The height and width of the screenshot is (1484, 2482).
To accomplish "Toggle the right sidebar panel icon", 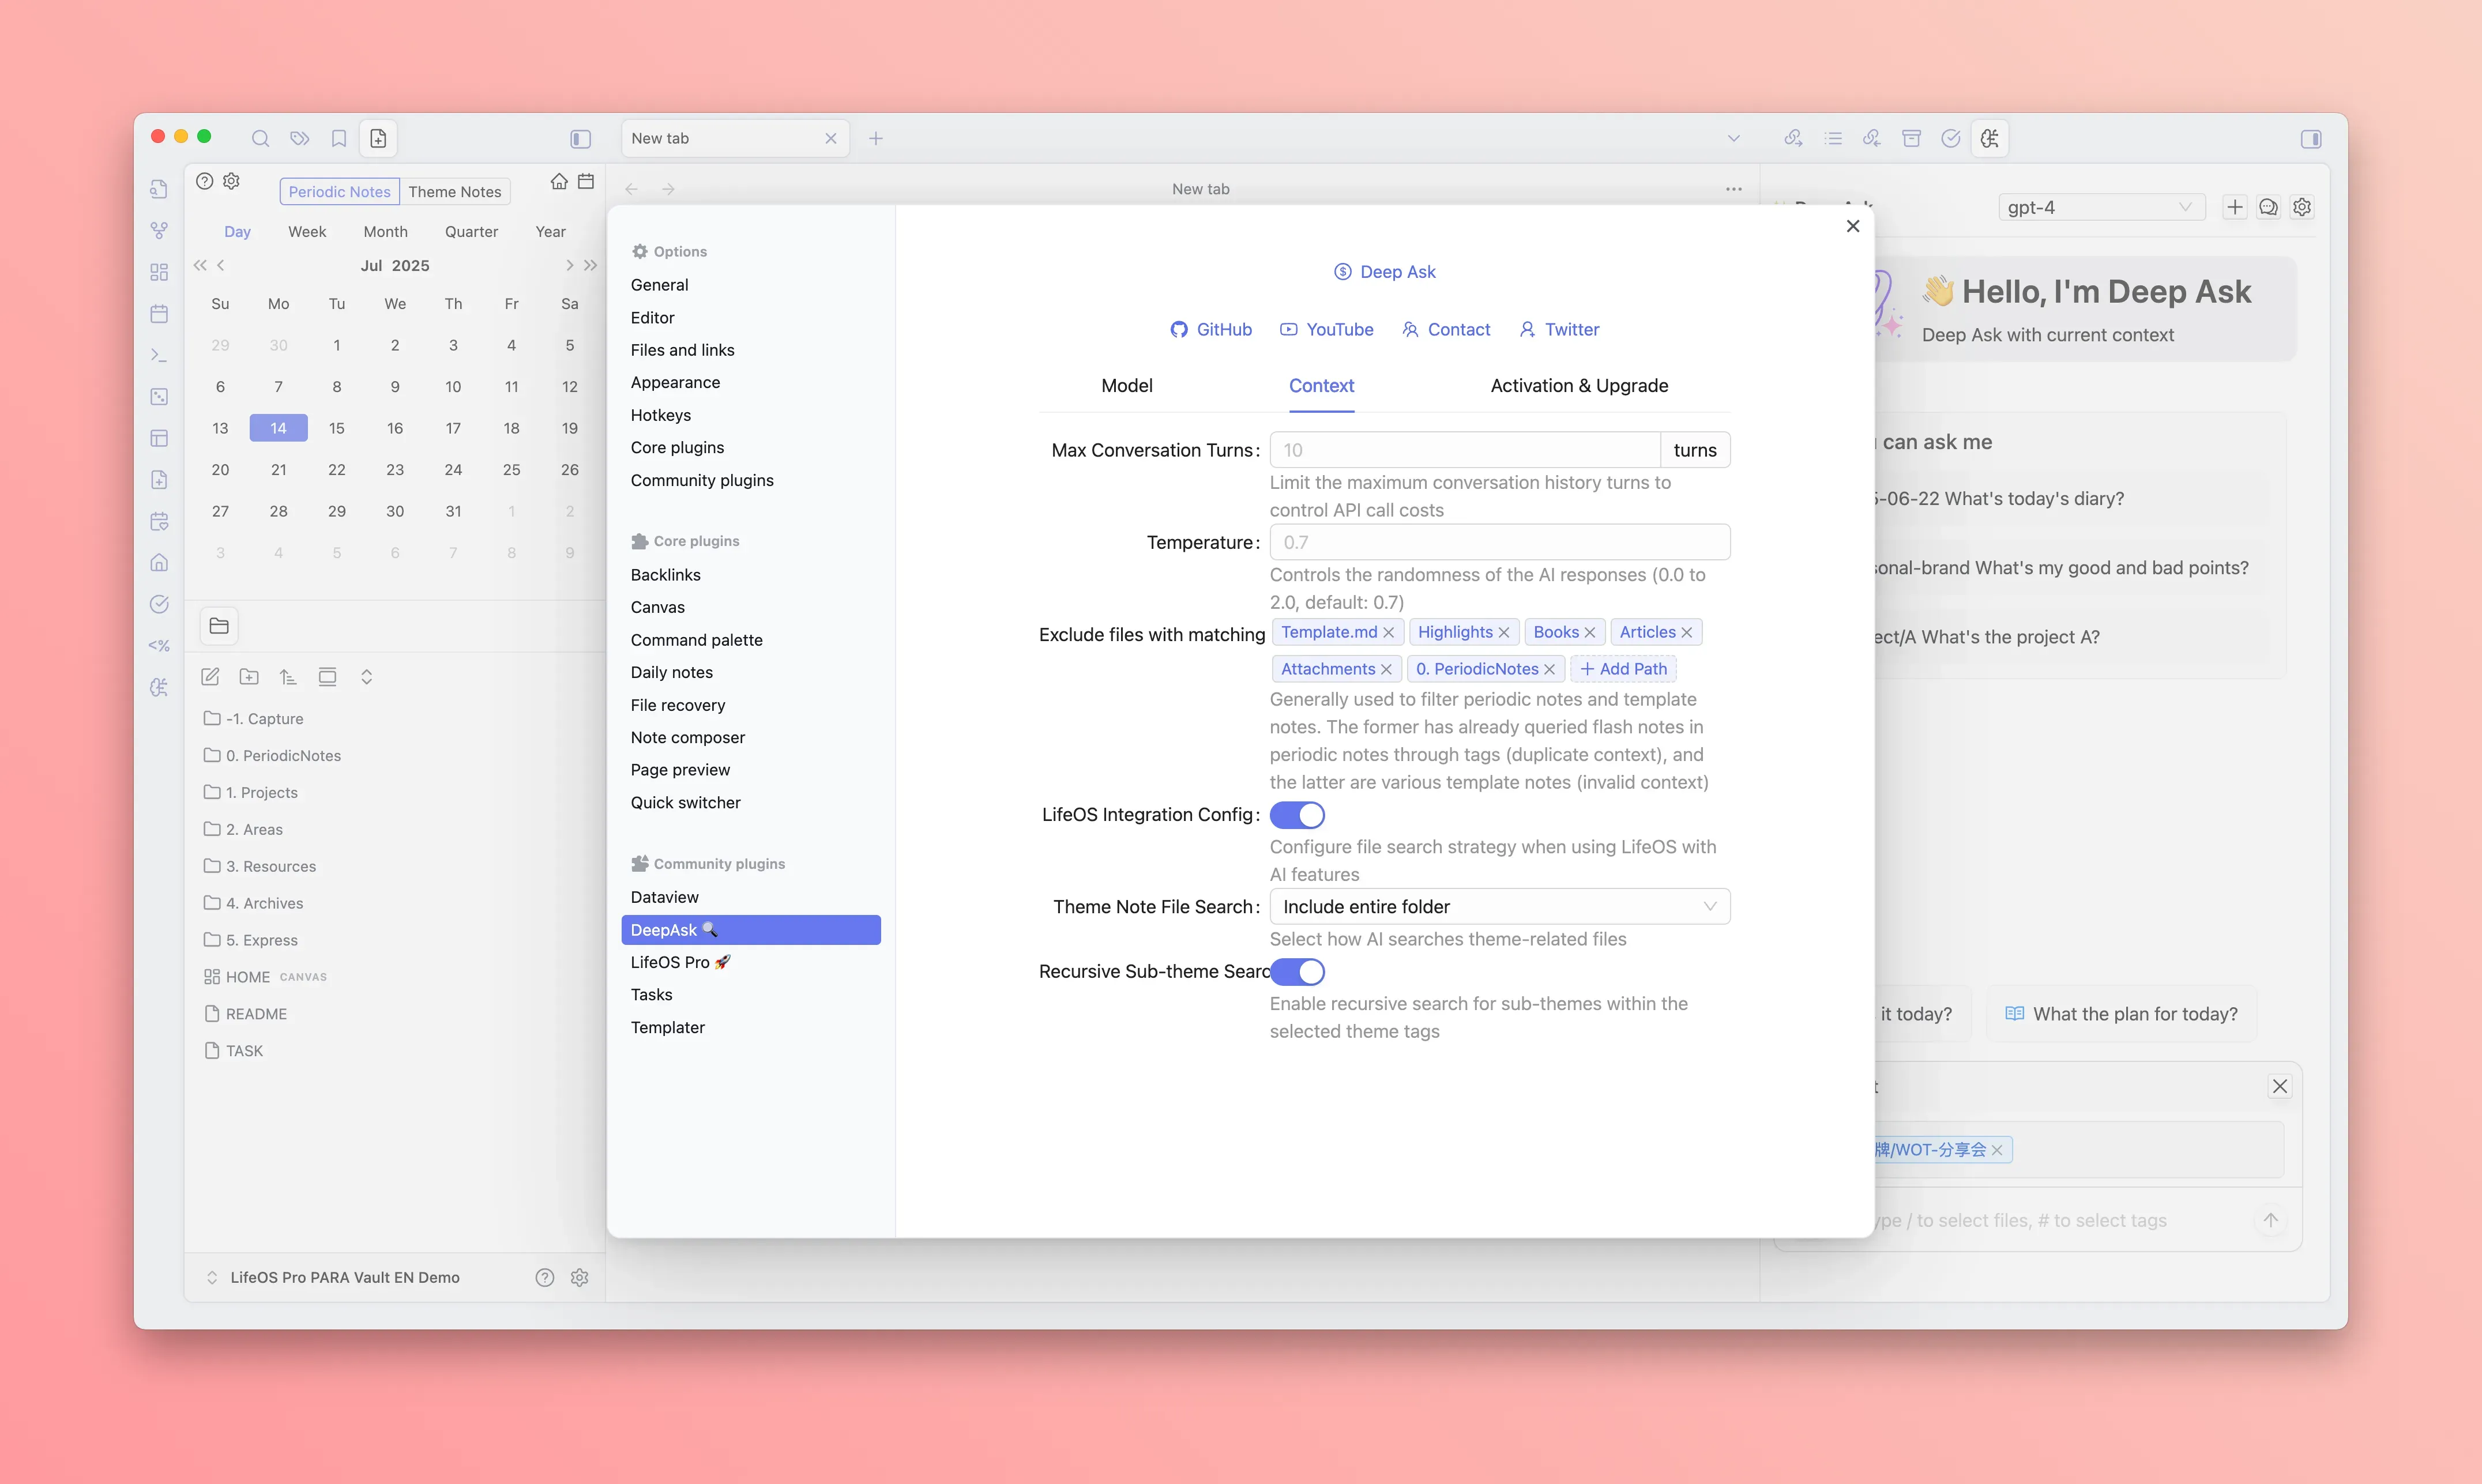I will tap(2311, 138).
